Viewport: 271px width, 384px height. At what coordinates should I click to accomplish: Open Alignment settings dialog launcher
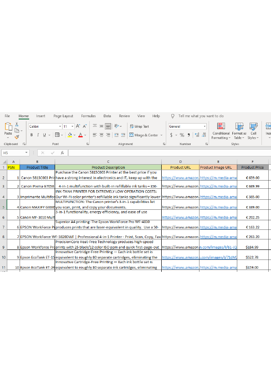point(164,144)
